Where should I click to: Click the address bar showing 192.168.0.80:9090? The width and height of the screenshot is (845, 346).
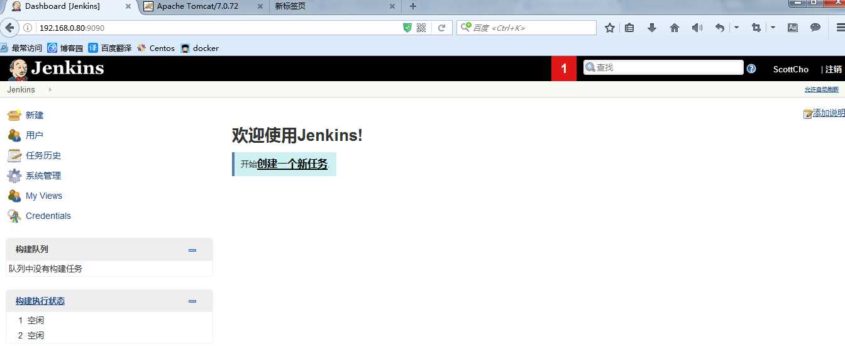pos(217,28)
